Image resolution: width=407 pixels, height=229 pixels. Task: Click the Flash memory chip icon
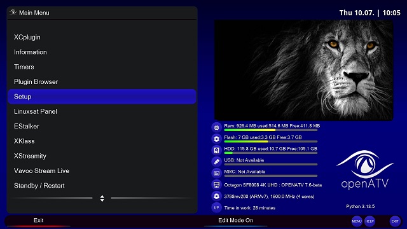216,139
